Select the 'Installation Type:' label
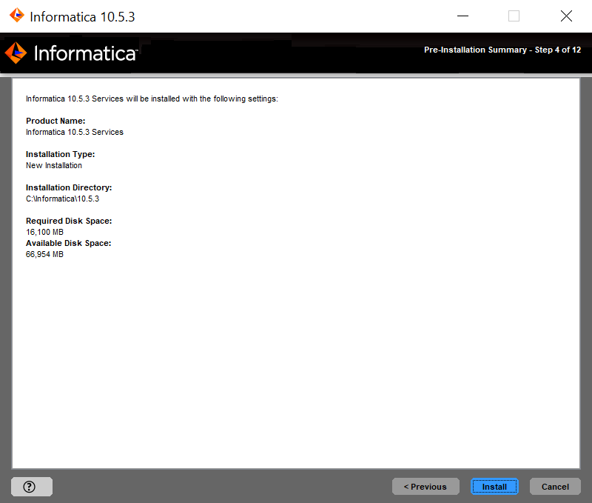This screenshot has height=503, width=592. pos(61,154)
